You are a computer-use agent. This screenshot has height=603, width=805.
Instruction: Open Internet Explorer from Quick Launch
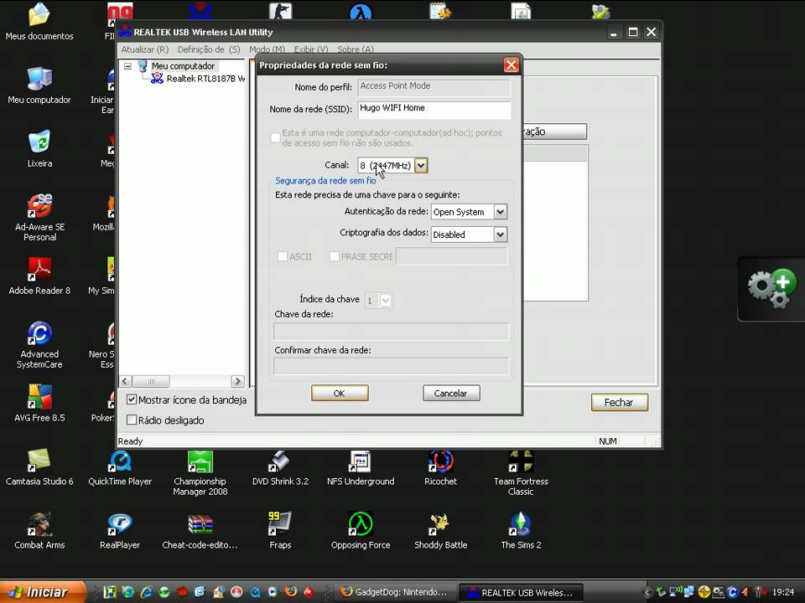click(146, 592)
